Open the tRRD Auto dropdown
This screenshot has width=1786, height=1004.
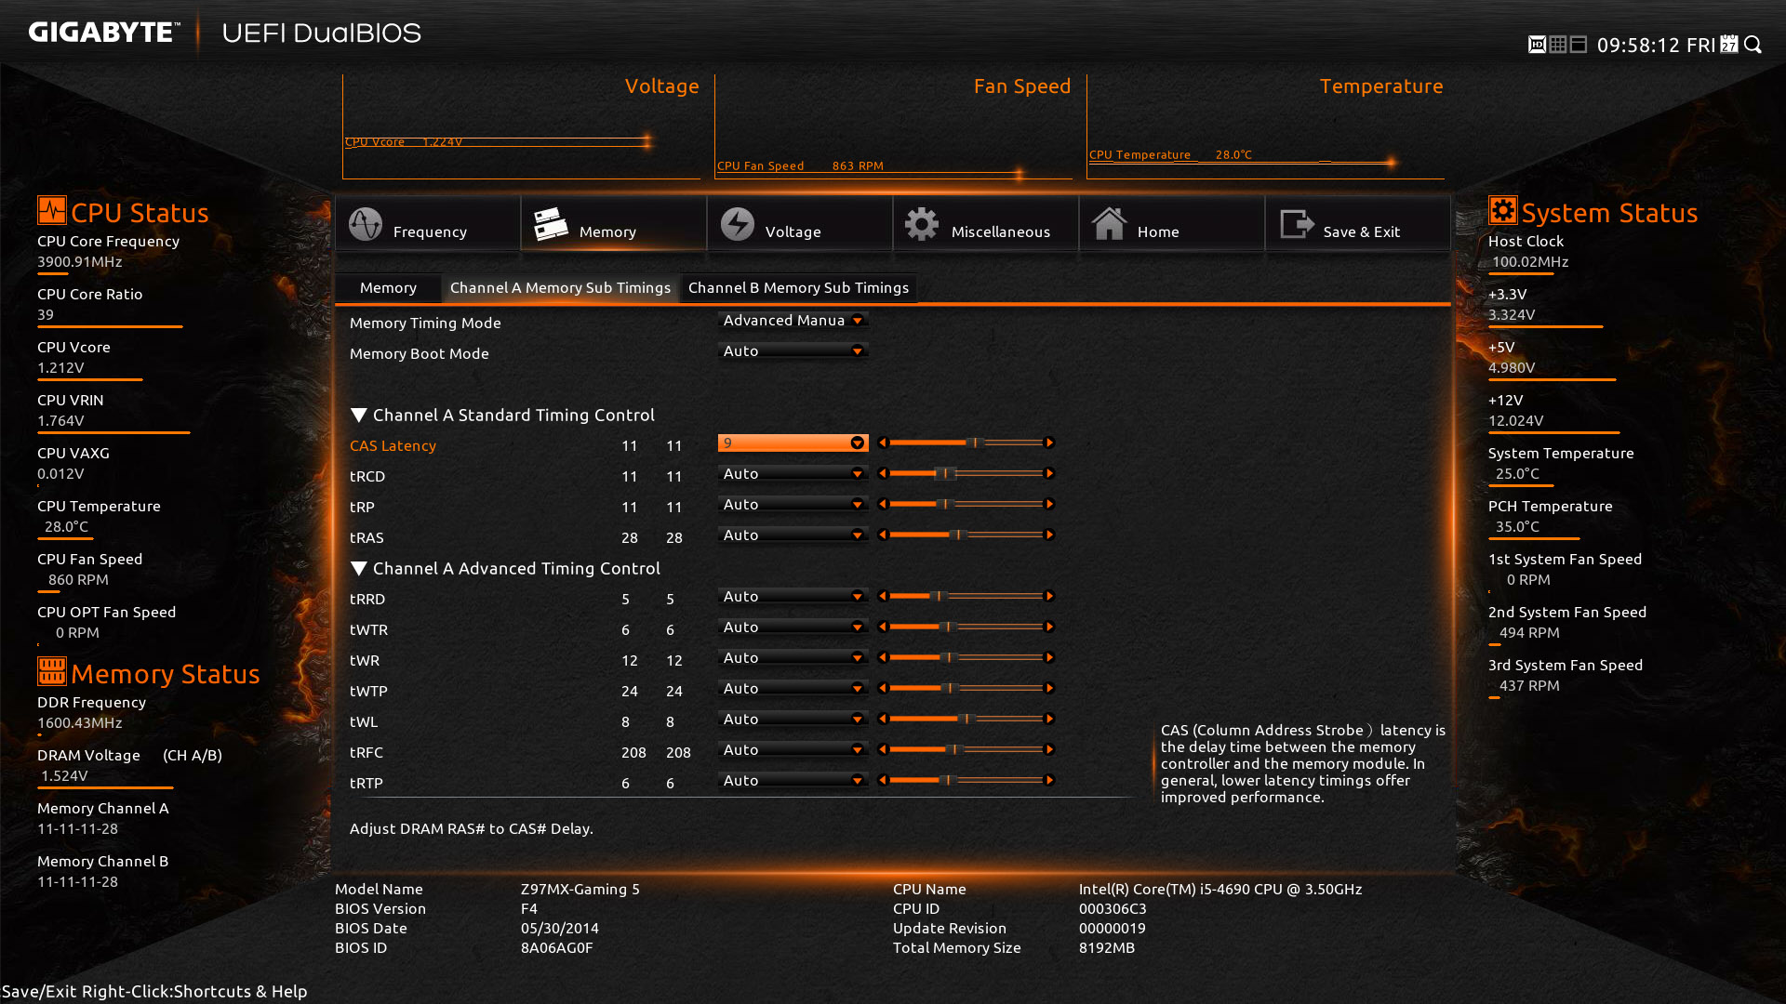coord(793,597)
